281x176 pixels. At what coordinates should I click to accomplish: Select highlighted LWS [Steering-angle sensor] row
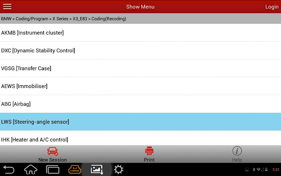[140, 122]
